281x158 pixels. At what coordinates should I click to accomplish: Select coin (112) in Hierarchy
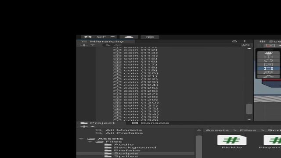pos(140,50)
